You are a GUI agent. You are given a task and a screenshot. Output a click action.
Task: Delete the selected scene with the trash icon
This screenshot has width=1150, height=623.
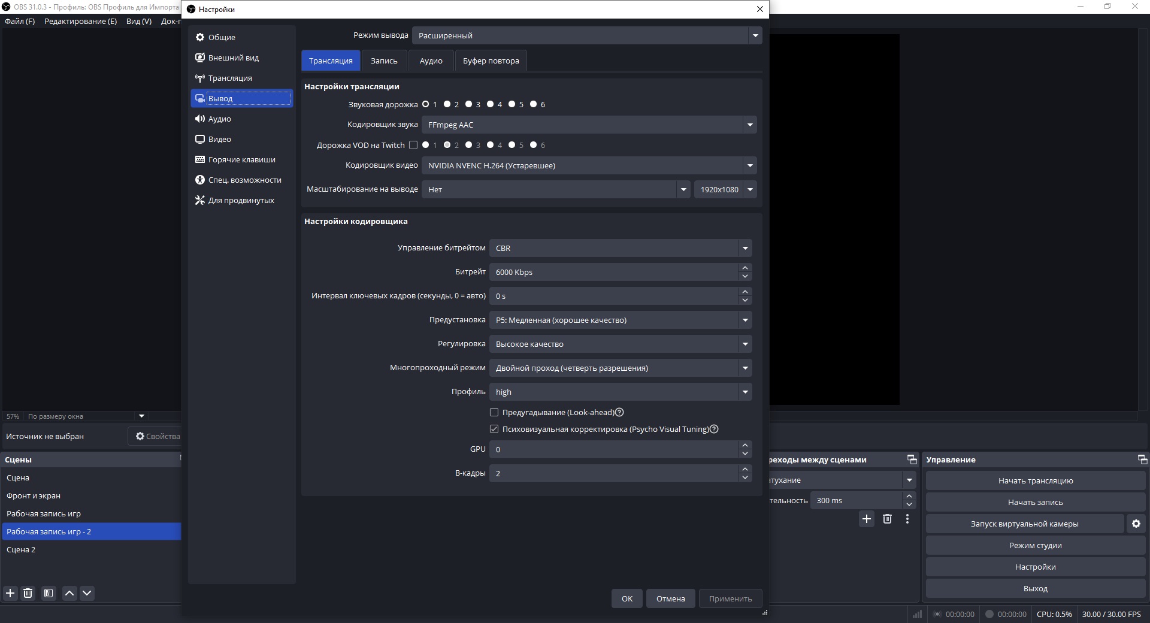(x=28, y=593)
